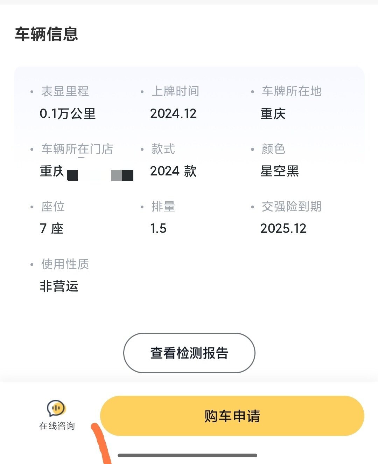The height and width of the screenshot is (464, 378).
Task: Open the 在线咨询 label
Action: click(57, 426)
